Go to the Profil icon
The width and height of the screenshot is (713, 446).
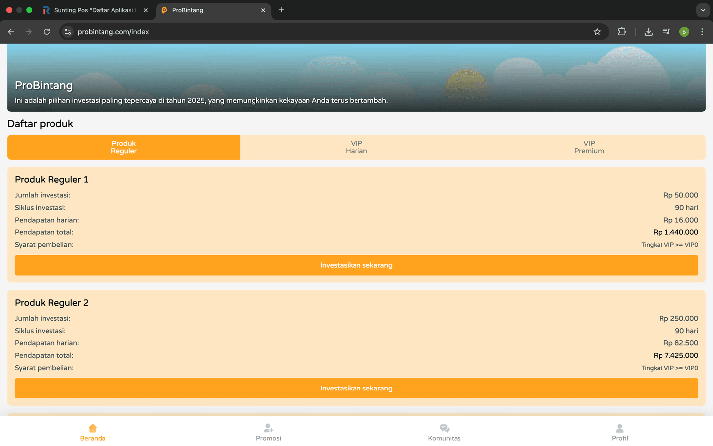tap(619, 428)
